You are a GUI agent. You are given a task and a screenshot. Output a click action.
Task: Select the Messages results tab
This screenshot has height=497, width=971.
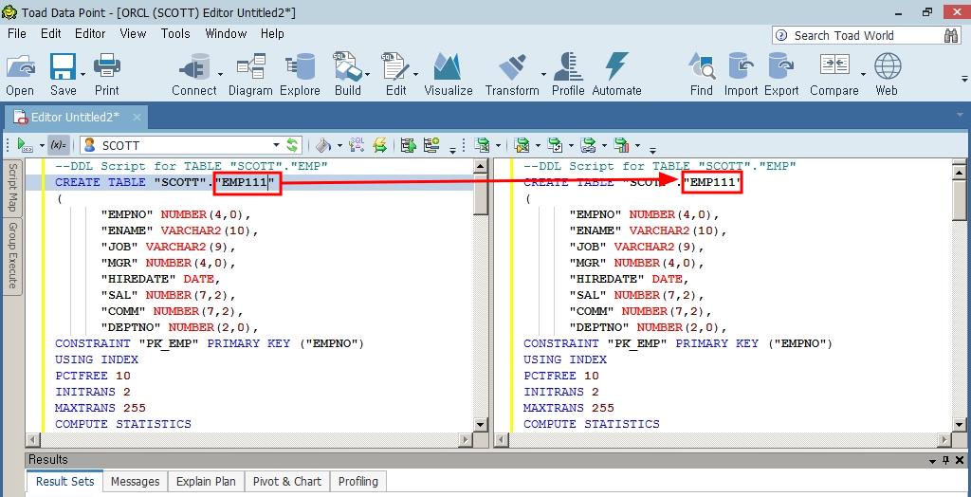tap(135, 482)
